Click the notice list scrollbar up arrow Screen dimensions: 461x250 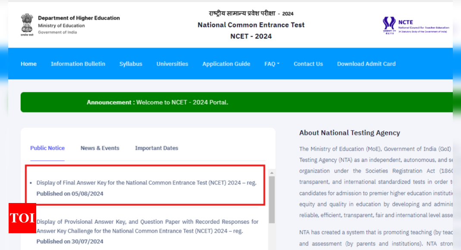(272, 173)
